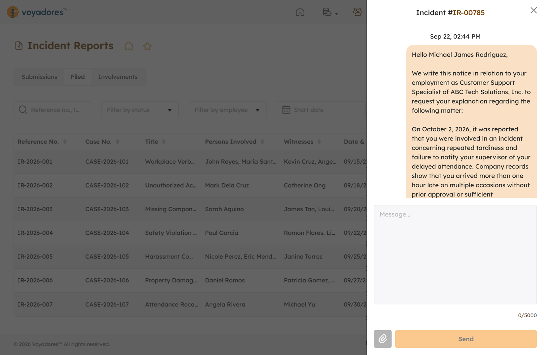Image resolution: width=544 pixels, height=355 pixels.
Task: Click the Reference no. search field
Action: tap(52, 110)
